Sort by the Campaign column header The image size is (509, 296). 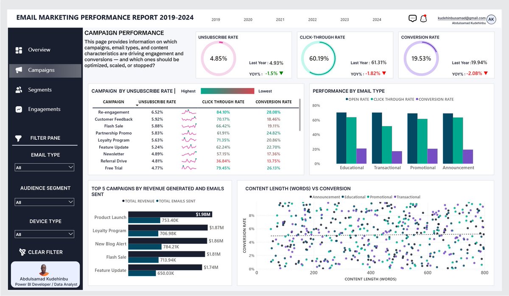pos(114,102)
